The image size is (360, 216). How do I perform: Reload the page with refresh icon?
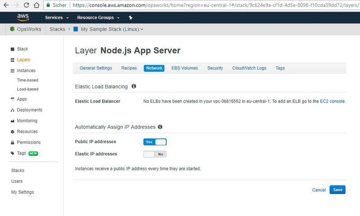pos(27,5)
